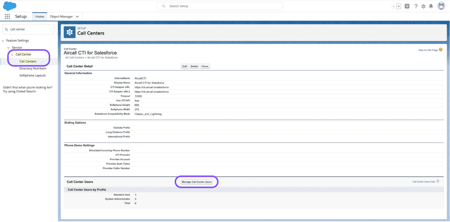Click the Manage Call Center Users button
Screen dimensions: 450x222
pyautogui.click(x=196, y=181)
